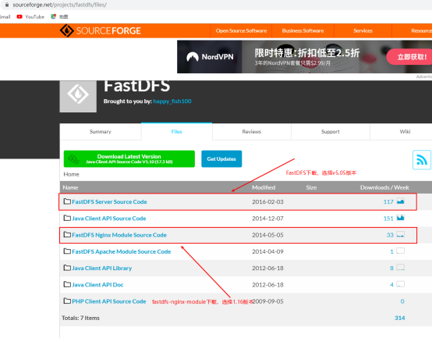Click the Home breadcrumb
The width and height of the screenshot is (432, 338).
coord(72,174)
